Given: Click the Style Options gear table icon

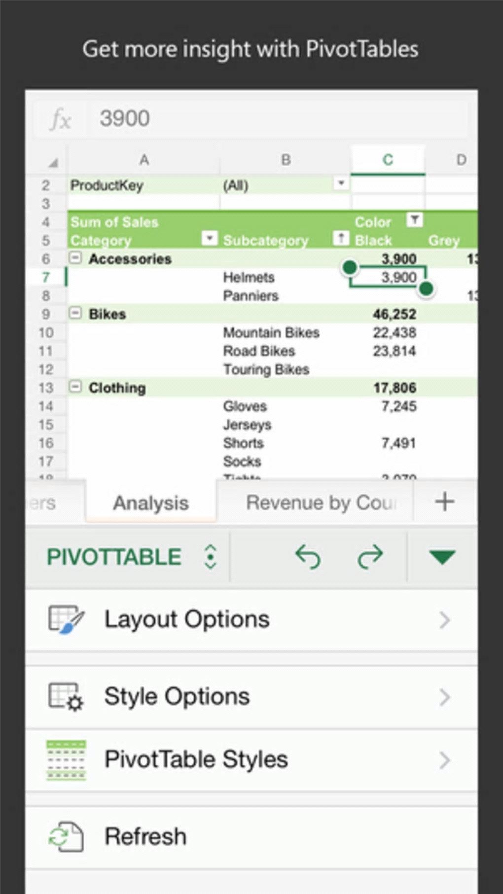Looking at the screenshot, I should [x=66, y=696].
